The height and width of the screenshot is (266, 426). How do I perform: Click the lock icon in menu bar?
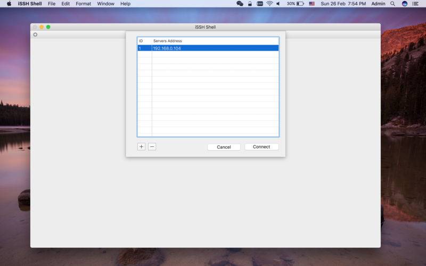250,4
